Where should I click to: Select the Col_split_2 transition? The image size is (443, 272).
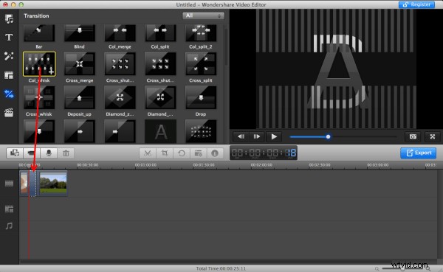click(201, 33)
